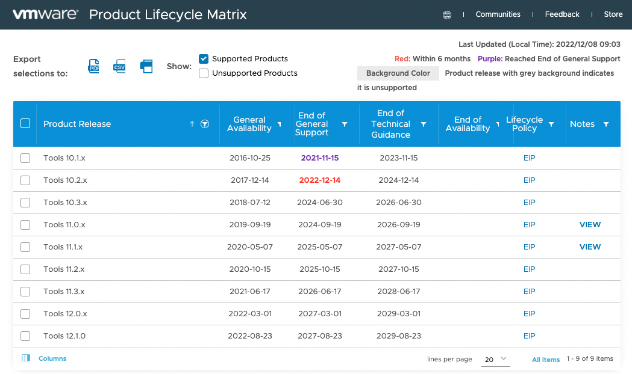632x374 pixels.
Task: Open EIP policy for Tools 11.2.x
Action: point(529,269)
